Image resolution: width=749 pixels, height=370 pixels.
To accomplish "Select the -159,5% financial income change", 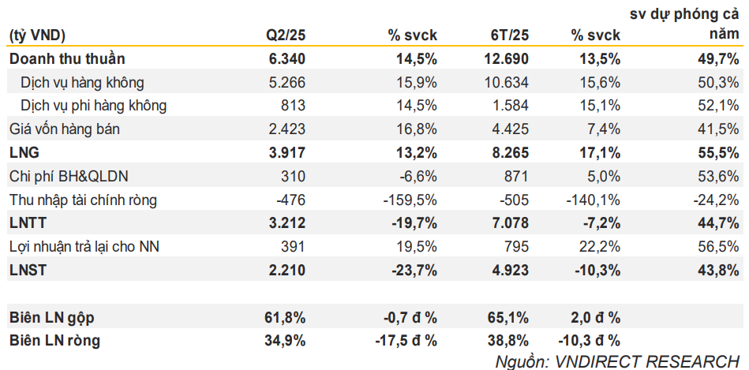I will click(410, 200).
